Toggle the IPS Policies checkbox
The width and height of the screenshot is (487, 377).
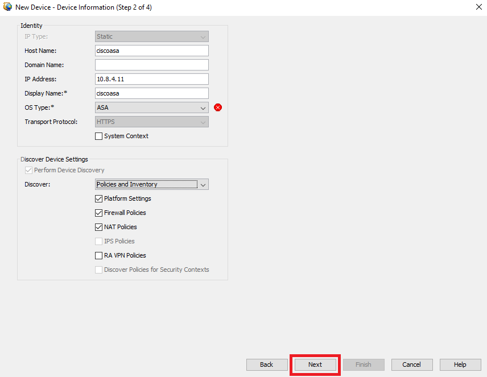tap(98, 241)
